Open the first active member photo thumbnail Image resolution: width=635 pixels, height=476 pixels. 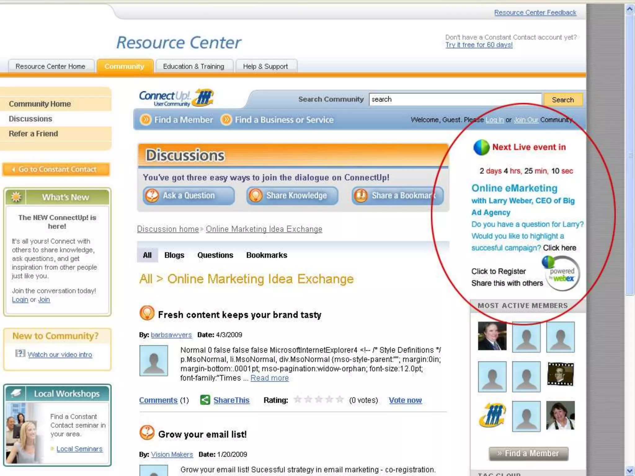pyautogui.click(x=492, y=336)
